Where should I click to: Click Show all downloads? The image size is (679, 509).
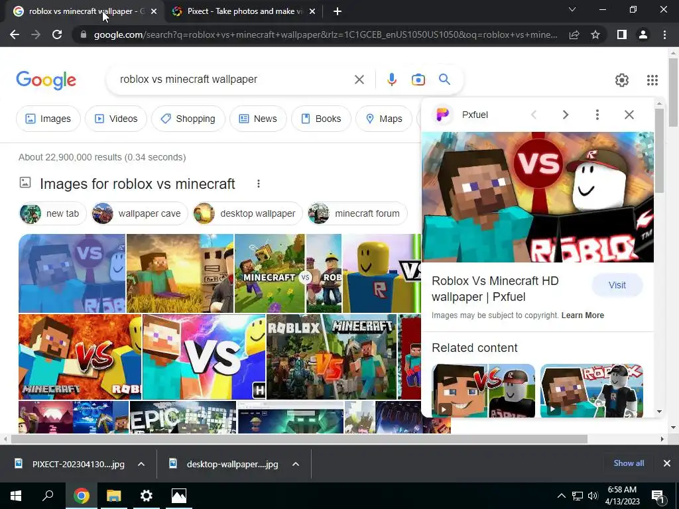tap(629, 463)
